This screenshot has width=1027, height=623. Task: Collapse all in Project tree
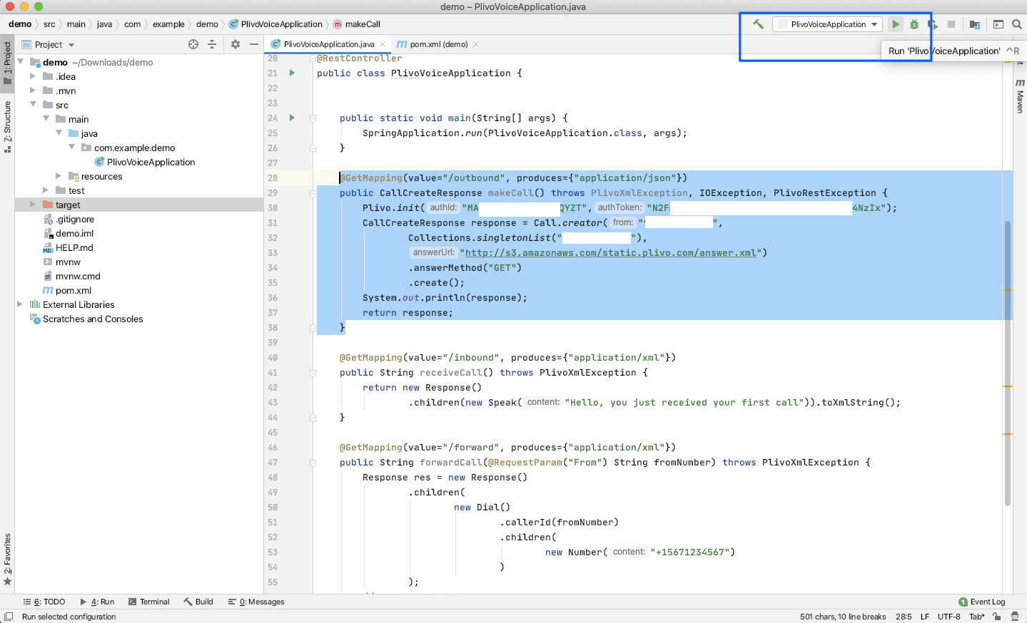click(212, 44)
